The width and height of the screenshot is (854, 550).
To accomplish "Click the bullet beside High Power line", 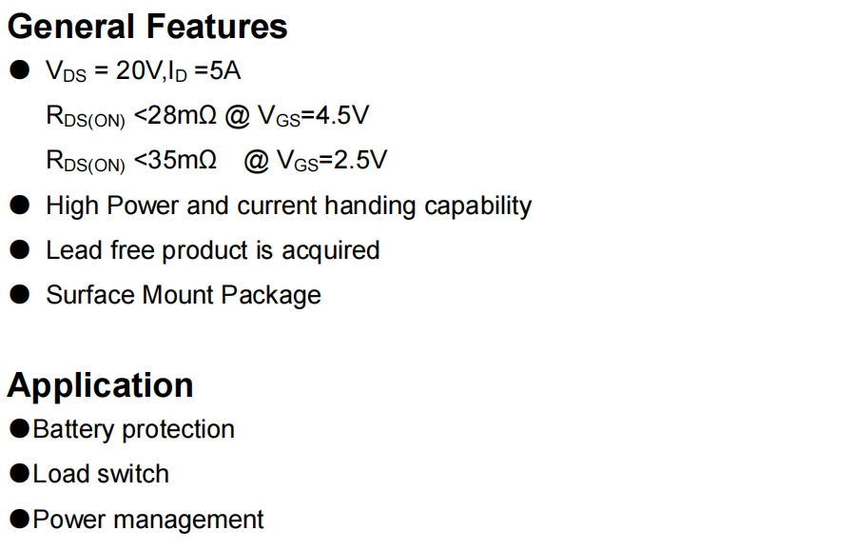I will pyautogui.click(x=20, y=205).
